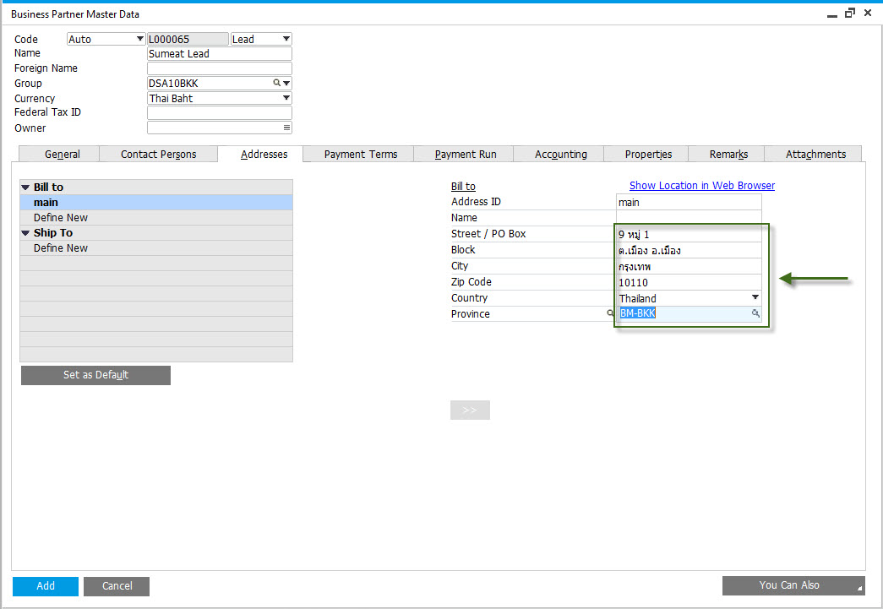
Task: Open the Contact Persons tab
Action: click(x=159, y=155)
